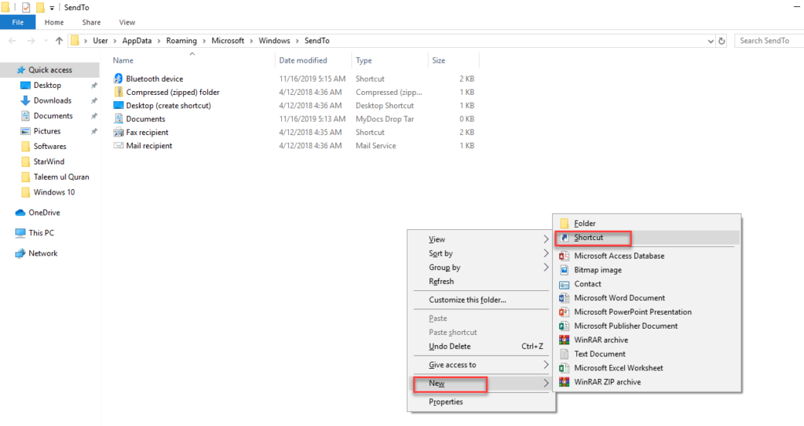Create a new WinRAR archive

(x=601, y=340)
